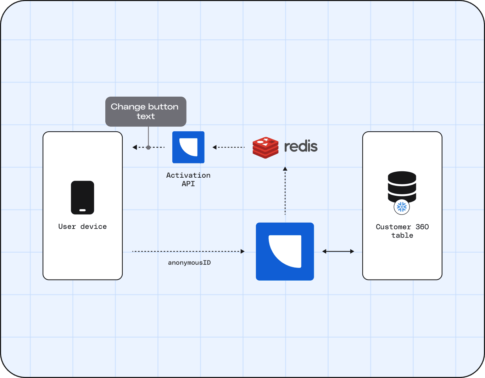The height and width of the screenshot is (378, 485).
Task: Select the 'Activation API' text label
Action: pyautogui.click(x=188, y=179)
